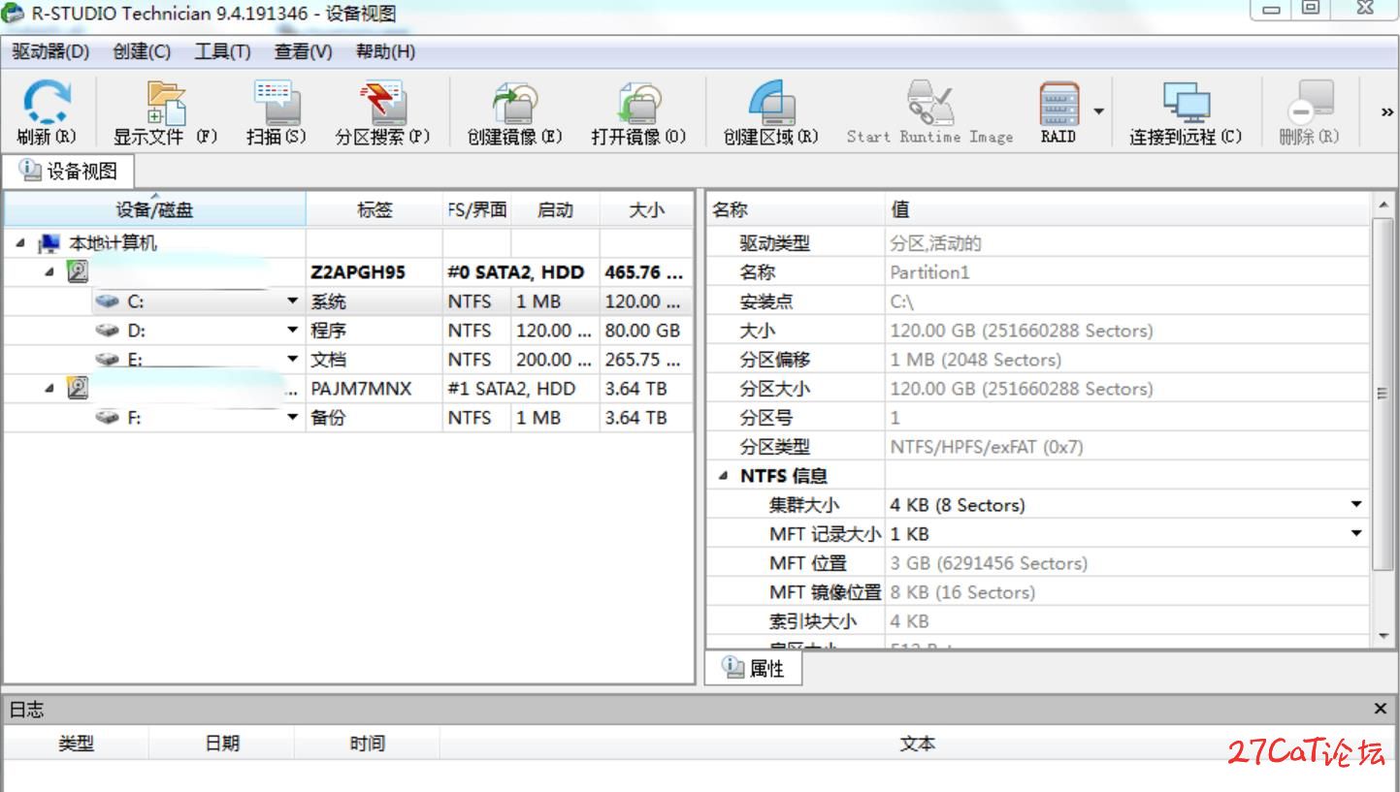Click the Partition1 name value

[x=929, y=272]
